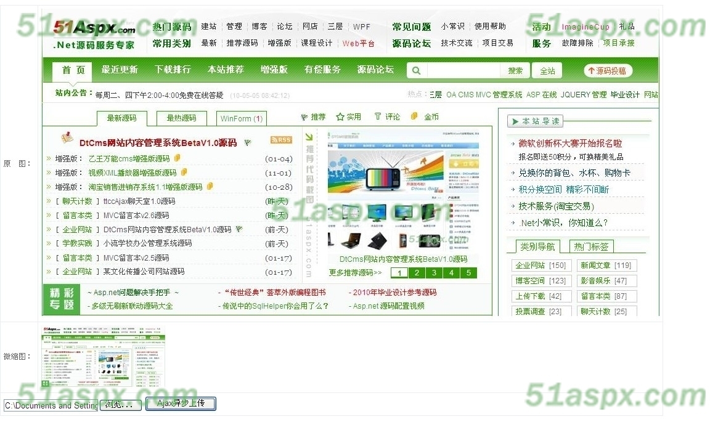The image size is (718, 422).
Task: Open category 企业网站 [150]
Action: 541,266
